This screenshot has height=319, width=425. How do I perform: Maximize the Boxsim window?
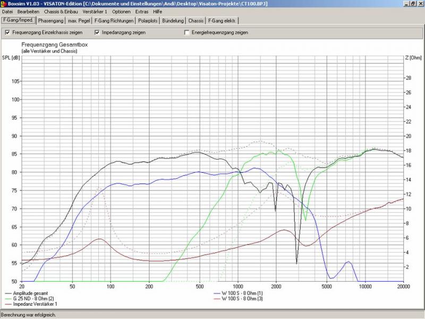413,4
